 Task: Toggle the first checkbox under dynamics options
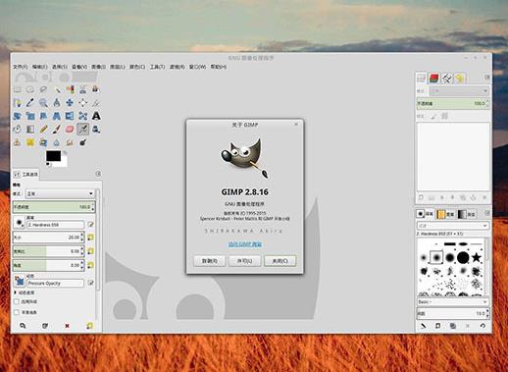tap(17, 301)
